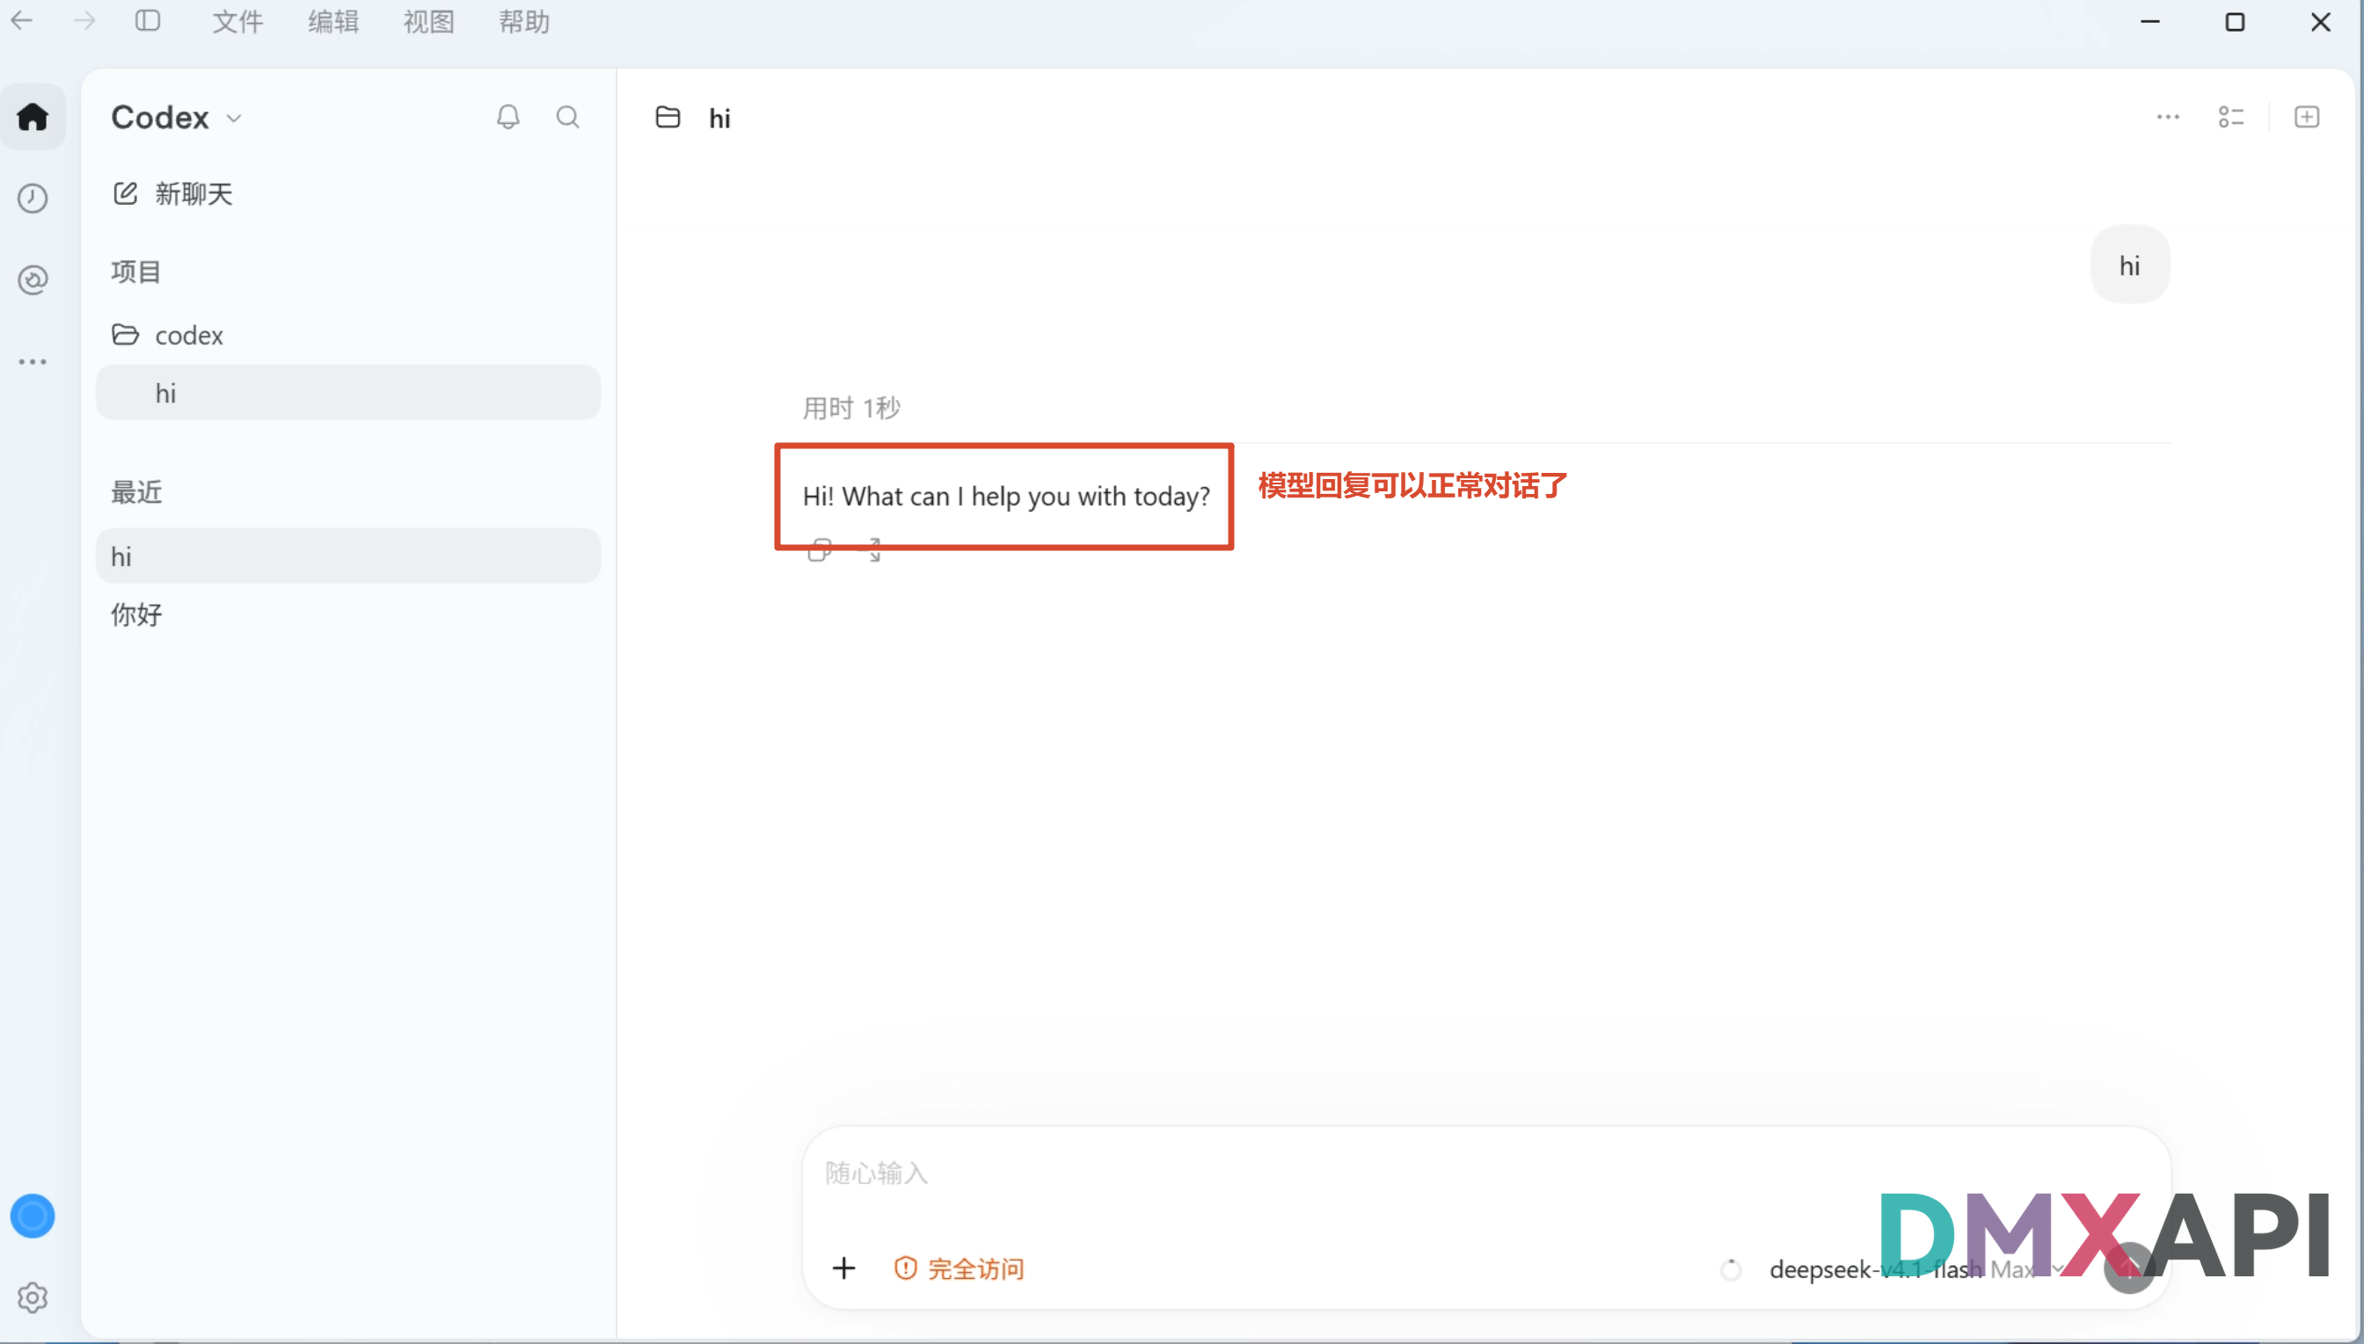Viewport: 2364px width, 1344px height.
Task: Click the blue circle avatar icon
Action: coord(33,1216)
